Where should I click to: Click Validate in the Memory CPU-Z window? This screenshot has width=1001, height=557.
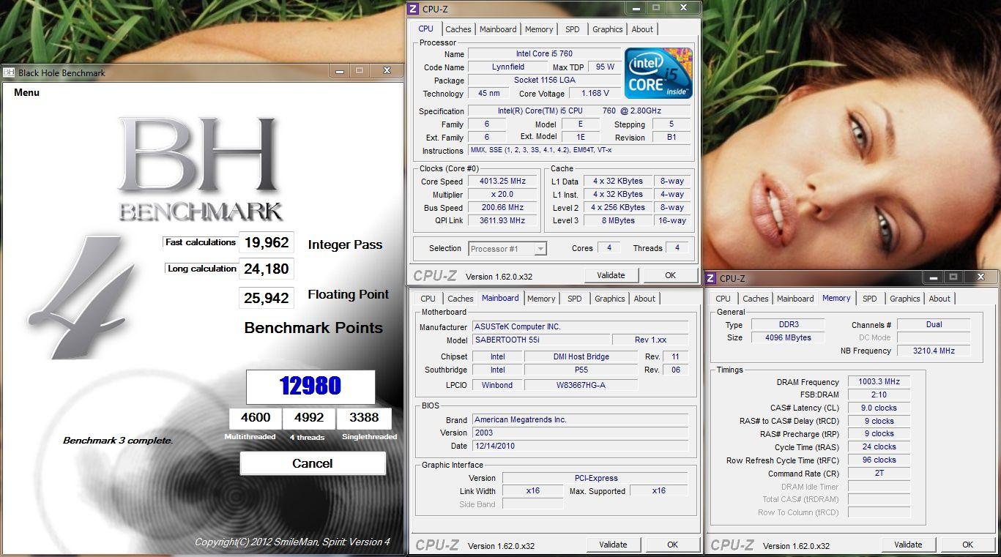point(909,545)
